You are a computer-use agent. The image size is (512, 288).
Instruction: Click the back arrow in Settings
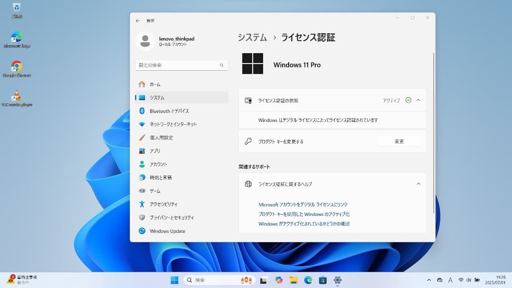[x=137, y=20]
